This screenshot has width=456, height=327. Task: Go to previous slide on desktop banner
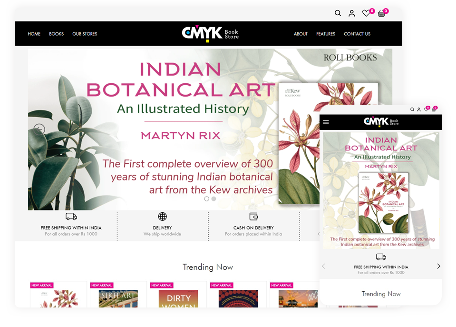click(39, 129)
